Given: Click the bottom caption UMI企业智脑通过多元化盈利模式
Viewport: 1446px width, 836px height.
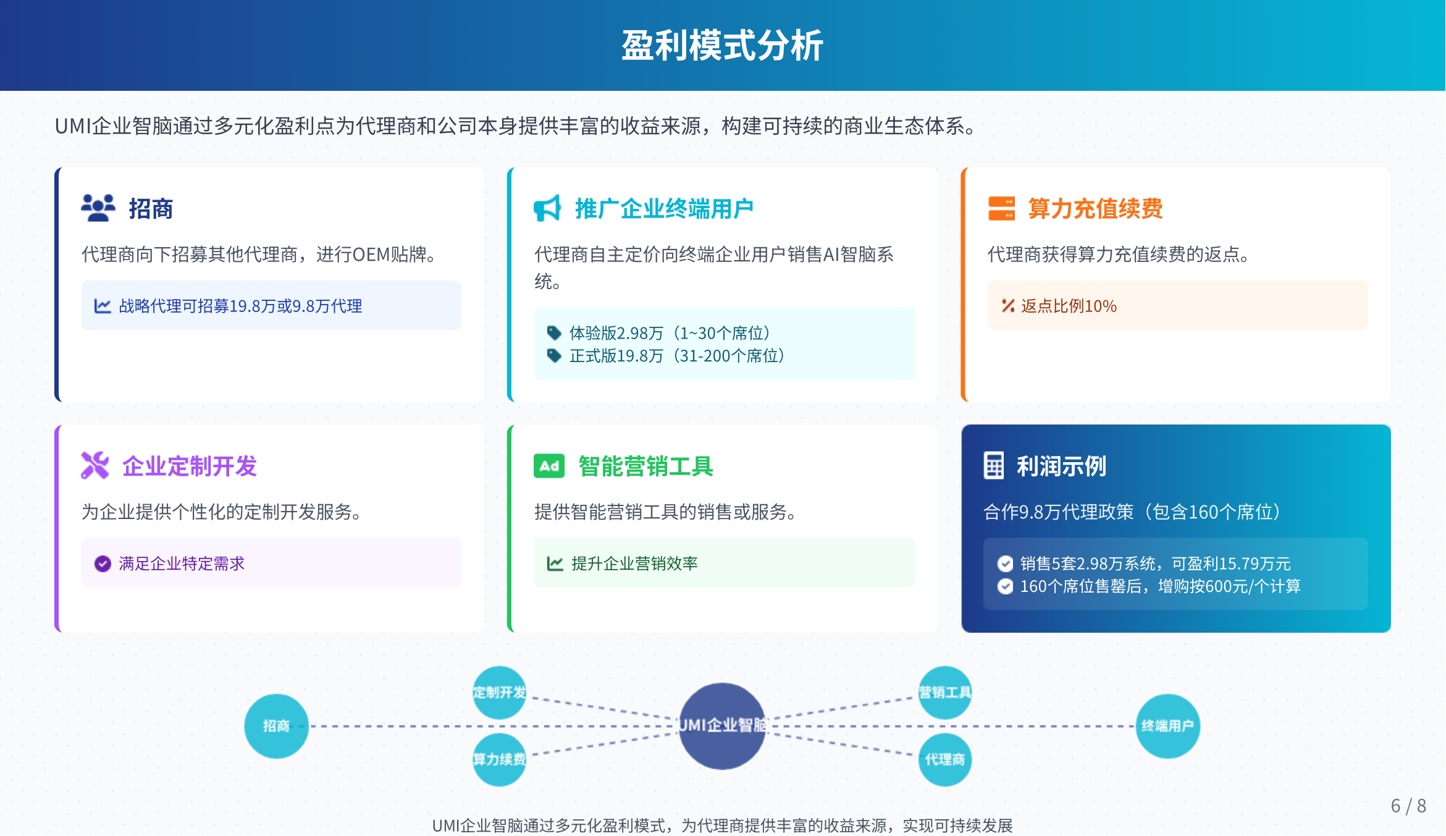Looking at the screenshot, I should click(722, 825).
